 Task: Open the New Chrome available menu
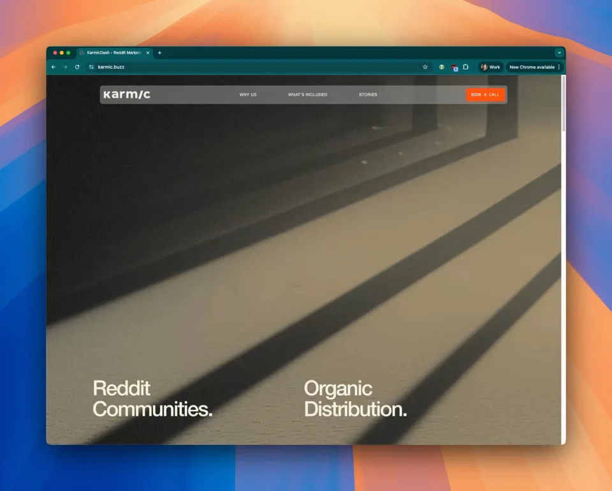[x=534, y=67]
